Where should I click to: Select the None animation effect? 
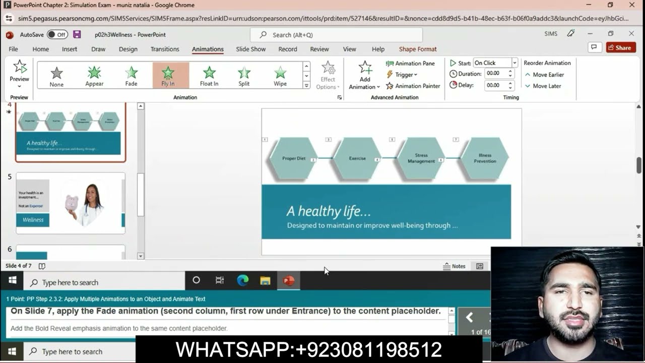coord(56,76)
